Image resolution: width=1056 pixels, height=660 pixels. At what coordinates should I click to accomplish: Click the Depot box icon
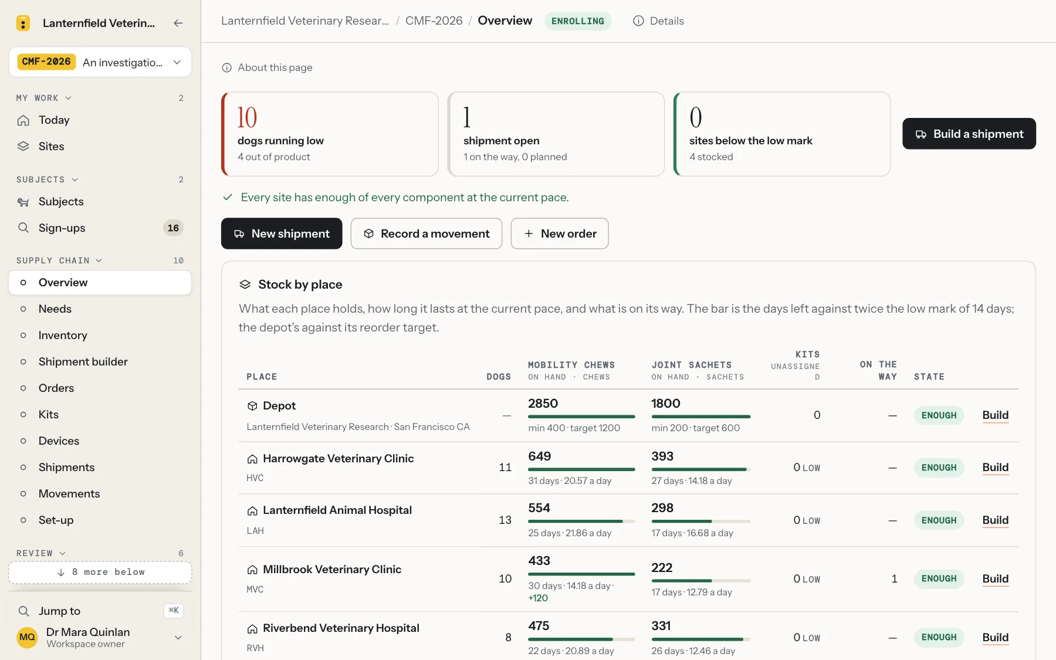(253, 406)
